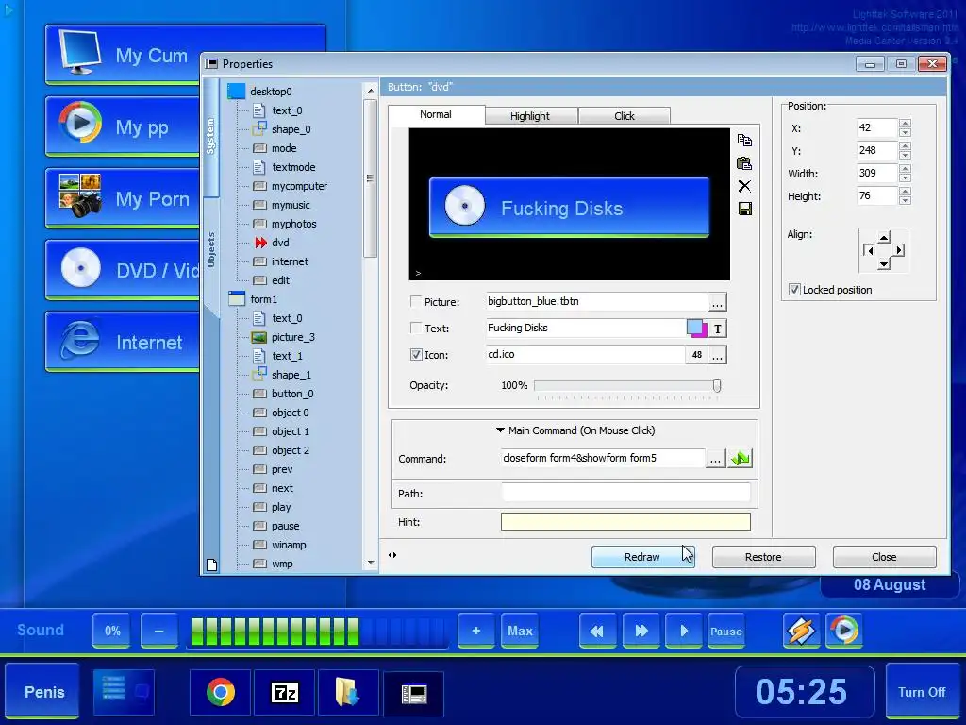Click the Turn Off button
Screen dimensions: 966x725
(922, 692)
